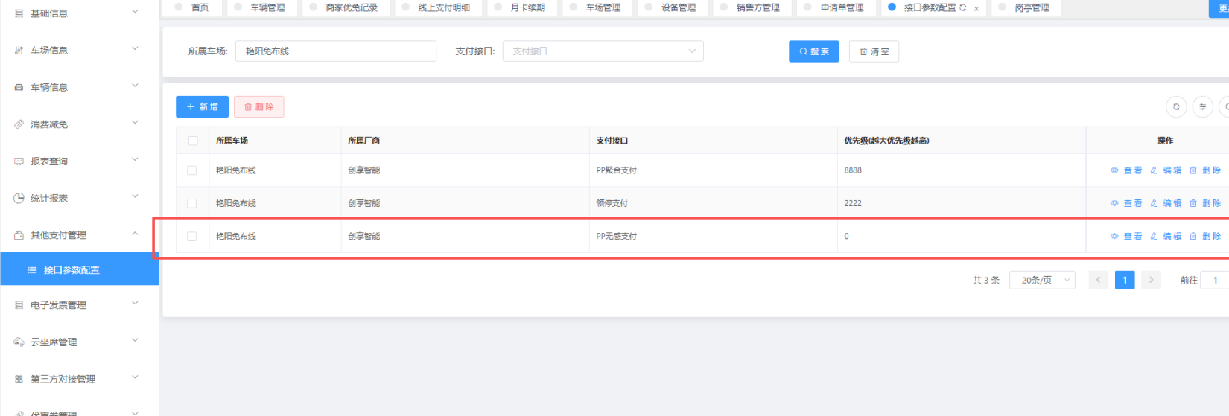
Task: Click the 云坐席管理 cloud icon
Action: pos(19,342)
